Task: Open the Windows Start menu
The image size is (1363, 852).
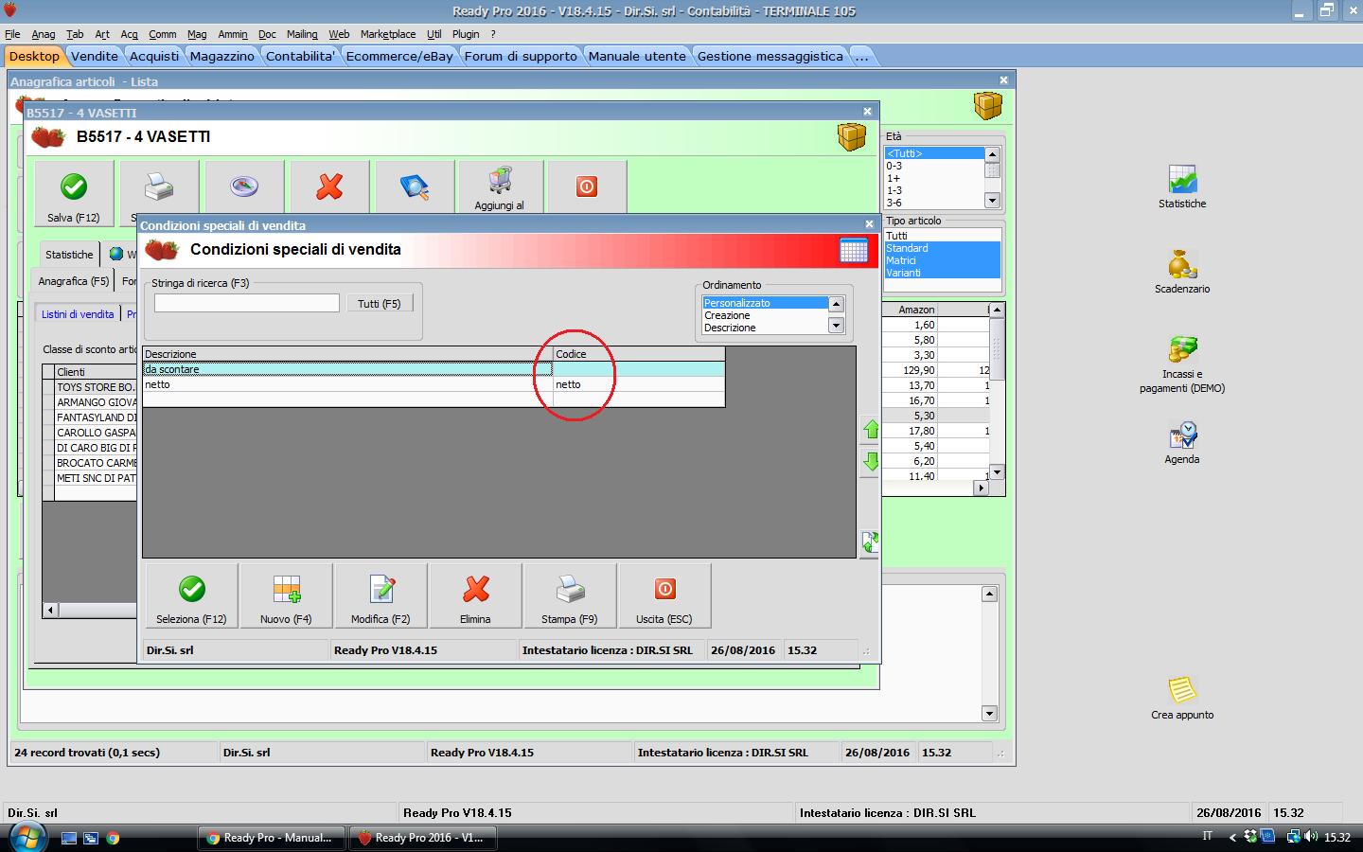Action: [x=27, y=837]
